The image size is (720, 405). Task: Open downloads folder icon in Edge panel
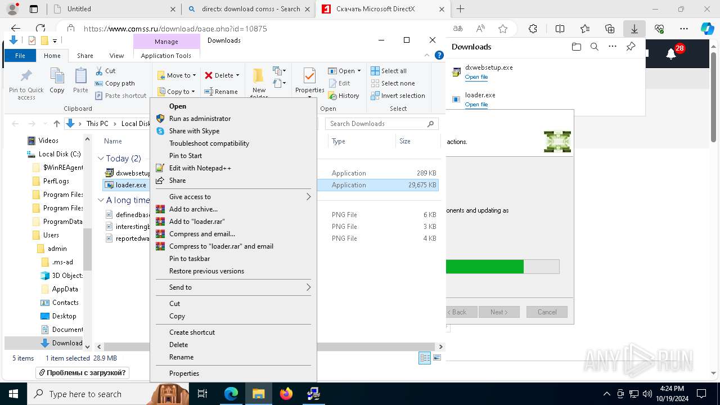pos(576,47)
